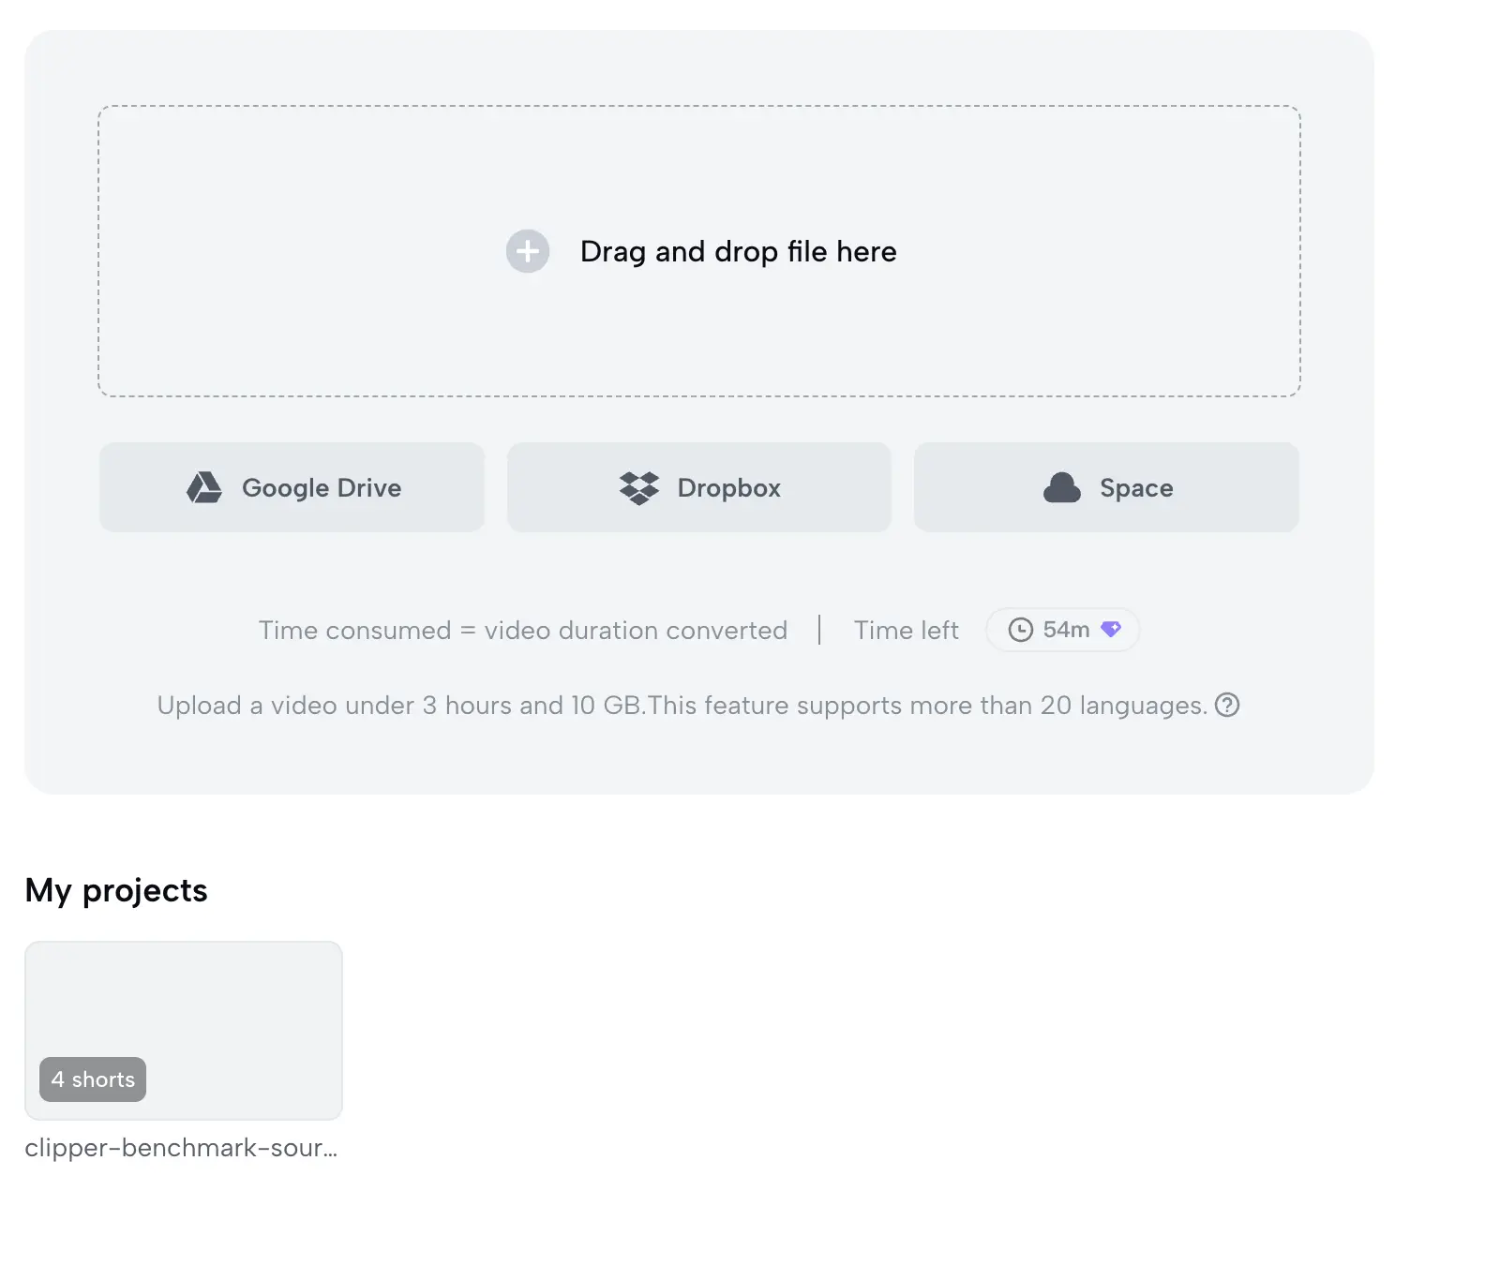Viewport: 1500px width, 1265px height.
Task: Click the 'Drag and drop file here' text
Action: click(x=739, y=251)
